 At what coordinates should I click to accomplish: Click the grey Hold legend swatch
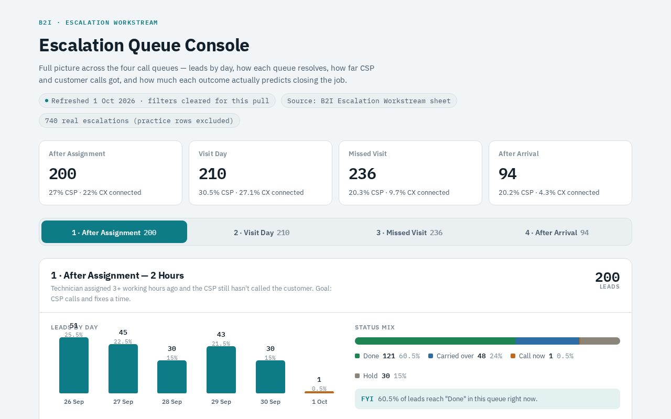(x=358, y=376)
